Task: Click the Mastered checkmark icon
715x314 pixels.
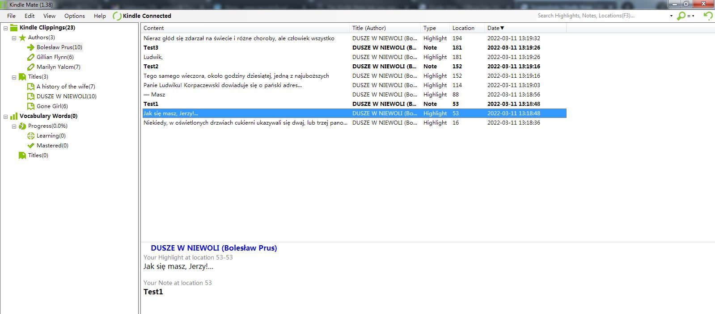Action: pos(31,146)
